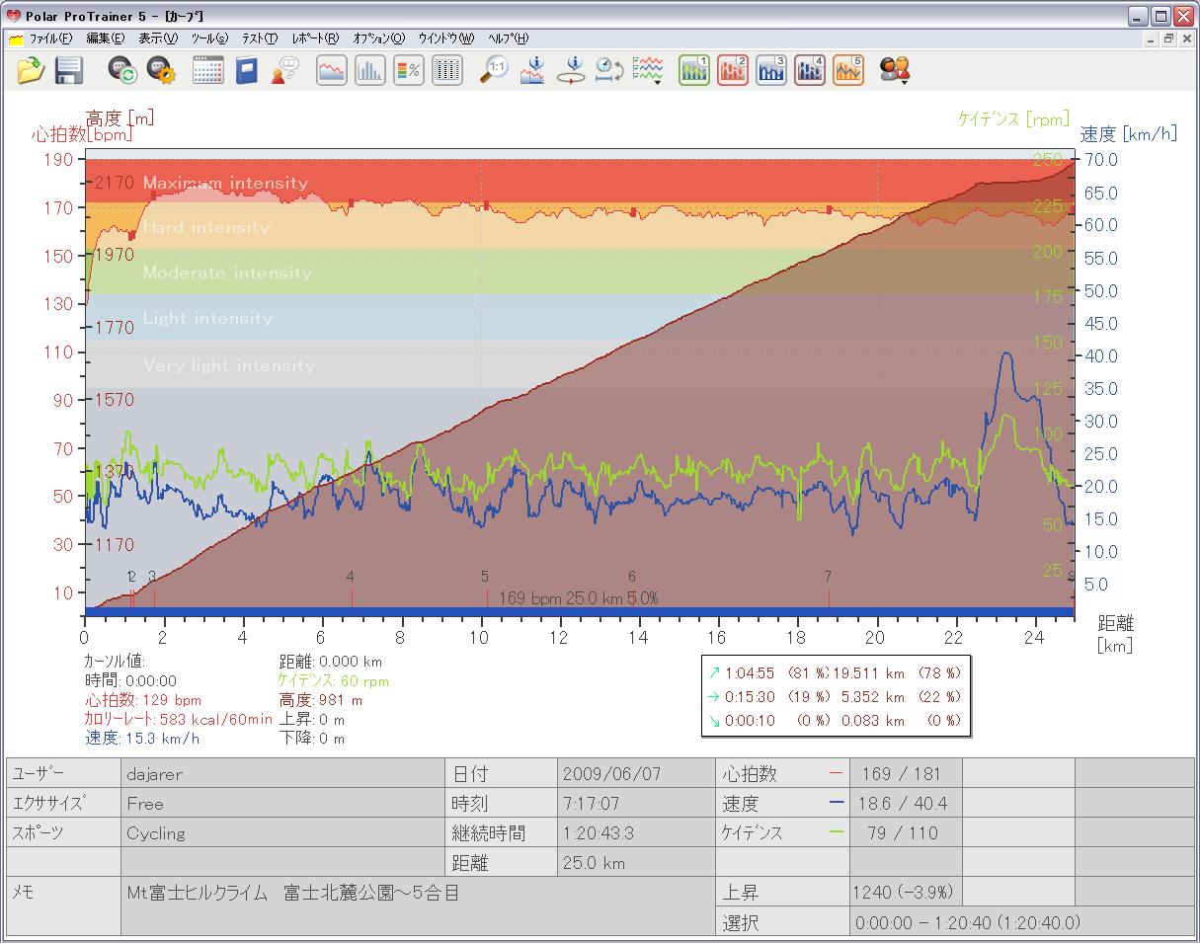Open the blue diary book icon
Viewport: 1200px width, 944px height.
pyautogui.click(x=246, y=70)
